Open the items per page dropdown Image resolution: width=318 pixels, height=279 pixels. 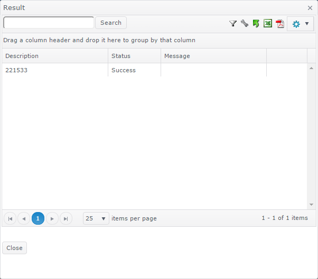click(96, 218)
